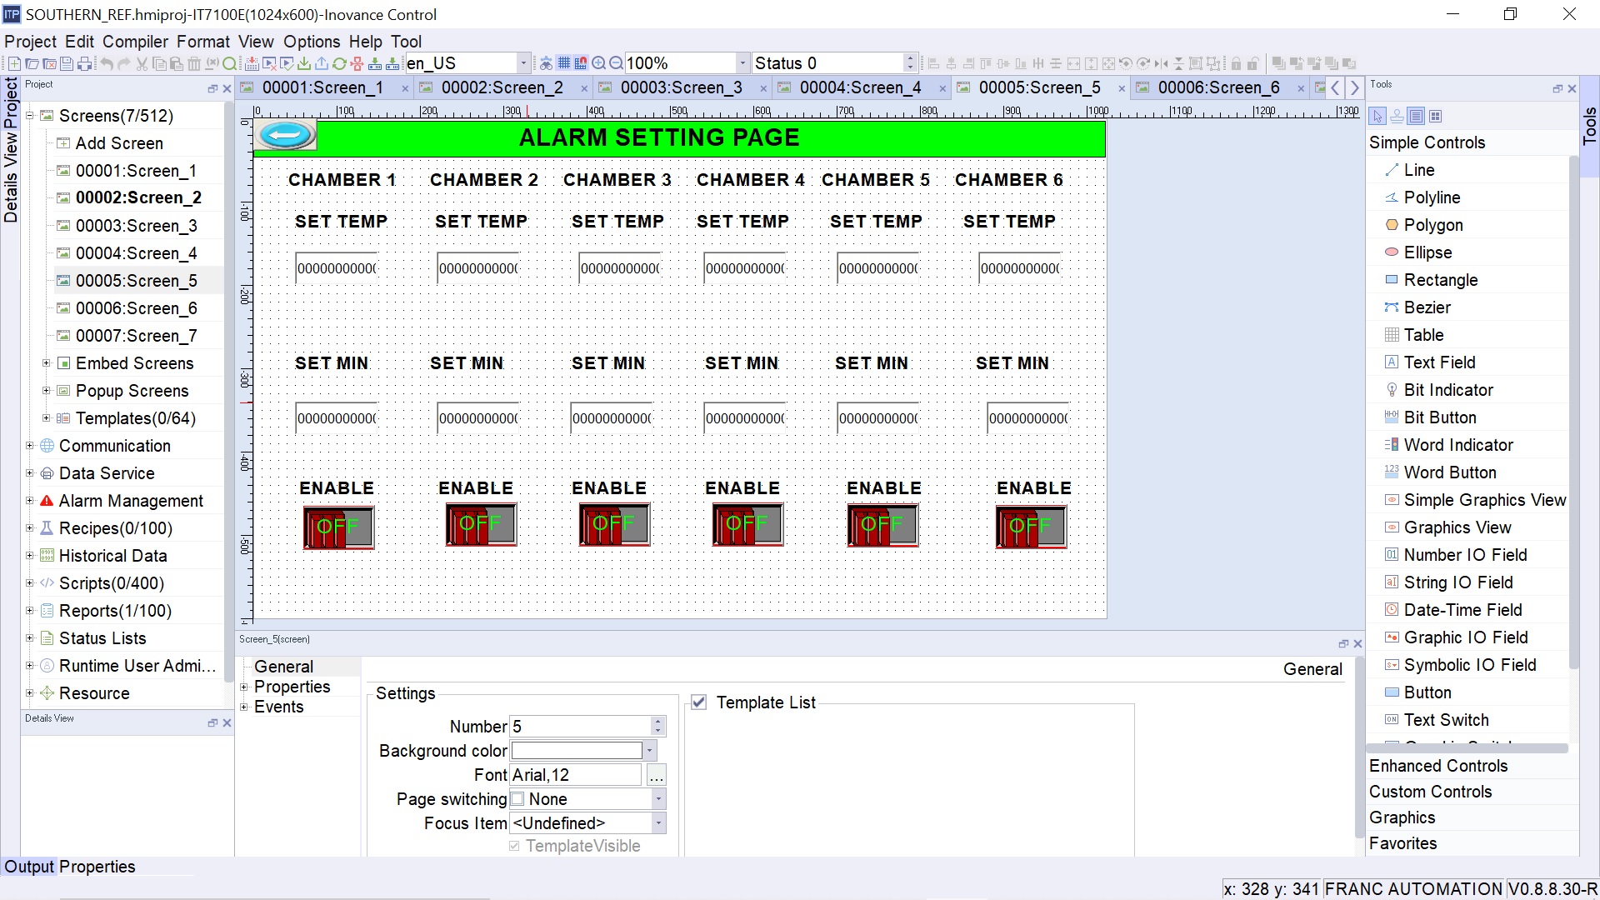Image resolution: width=1600 pixels, height=900 pixels.
Task: Toggle the Page switching checkbox
Action: click(x=517, y=799)
